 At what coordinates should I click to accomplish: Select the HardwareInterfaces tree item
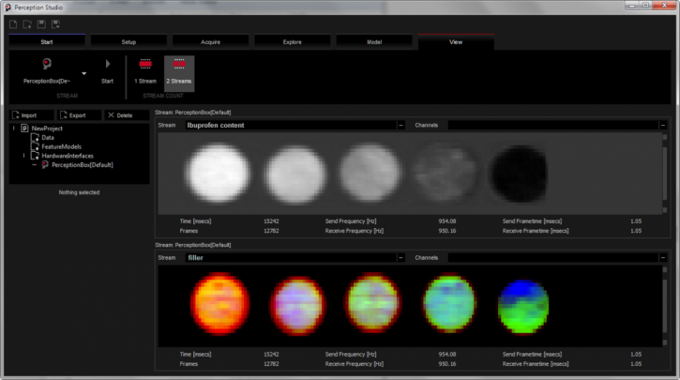68,156
